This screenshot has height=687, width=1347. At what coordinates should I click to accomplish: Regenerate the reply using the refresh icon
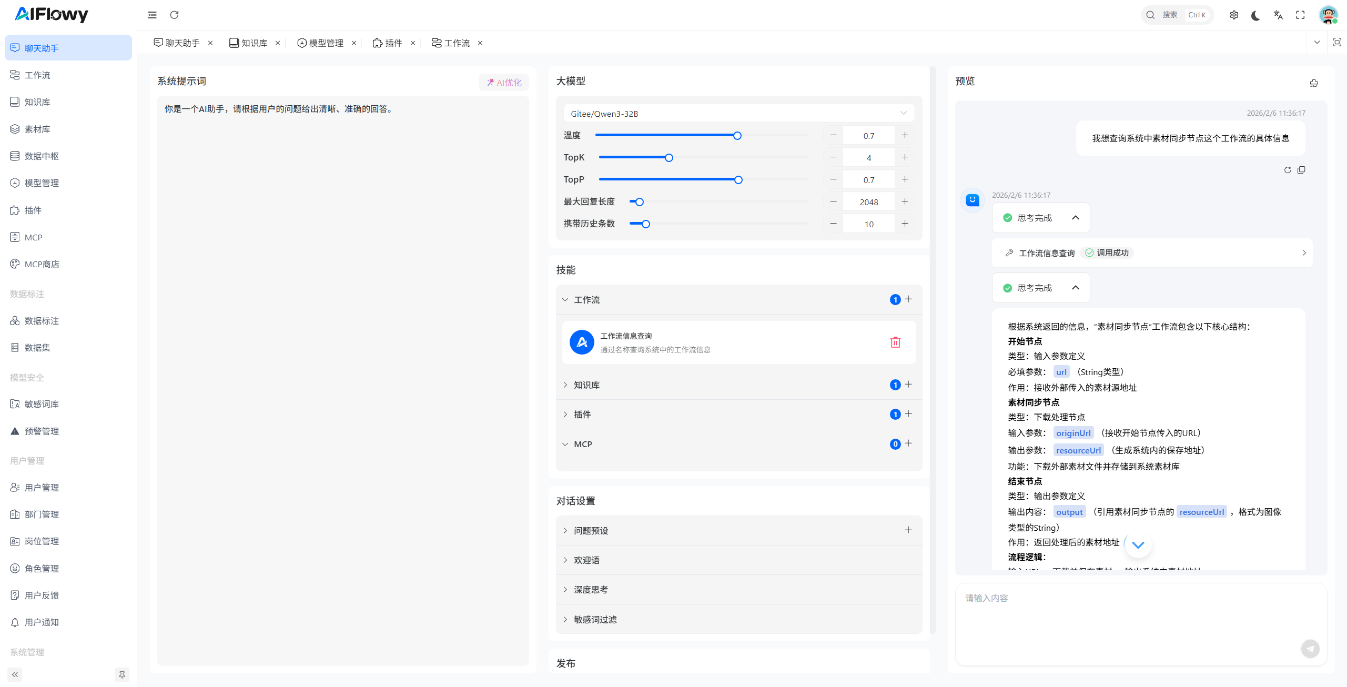1287,170
